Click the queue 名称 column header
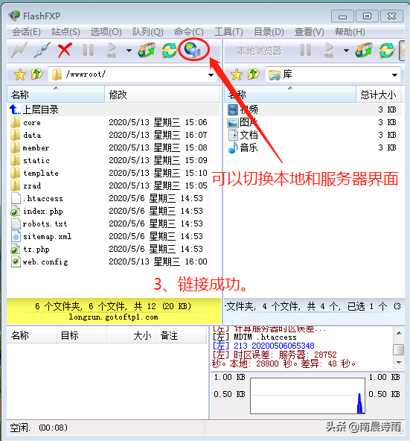This screenshot has width=410, height=441. (31, 335)
